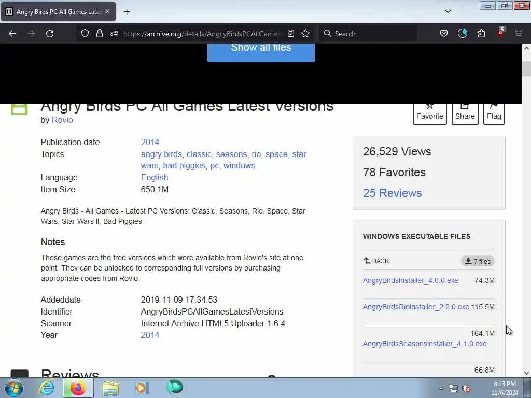Launch Internet Explorer from taskbar

[46, 388]
